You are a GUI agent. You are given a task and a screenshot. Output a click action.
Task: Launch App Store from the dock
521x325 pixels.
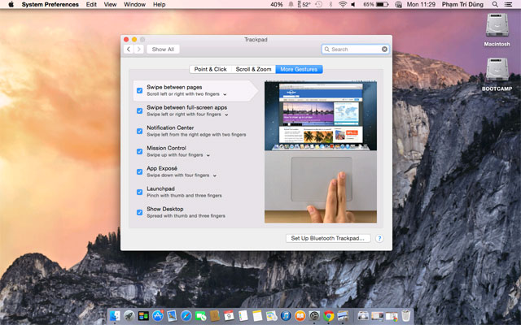click(x=158, y=316)
